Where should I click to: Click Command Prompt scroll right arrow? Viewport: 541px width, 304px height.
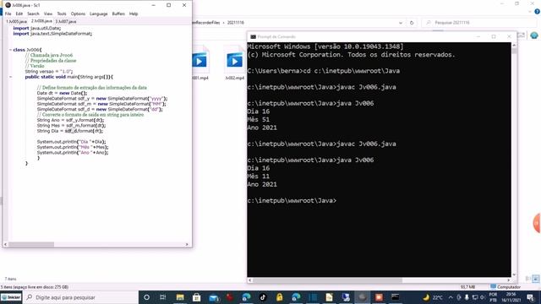508,280
